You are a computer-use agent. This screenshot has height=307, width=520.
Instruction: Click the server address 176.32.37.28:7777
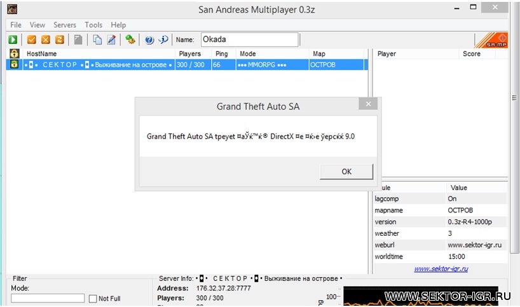(x=223, y=289)
